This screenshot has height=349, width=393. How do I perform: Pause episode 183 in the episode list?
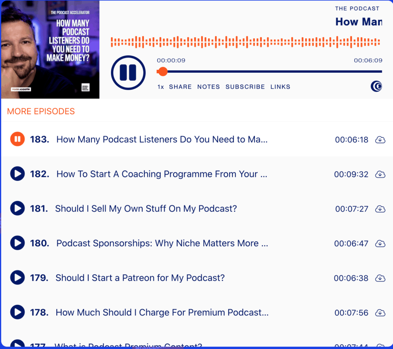click(17, 139)
